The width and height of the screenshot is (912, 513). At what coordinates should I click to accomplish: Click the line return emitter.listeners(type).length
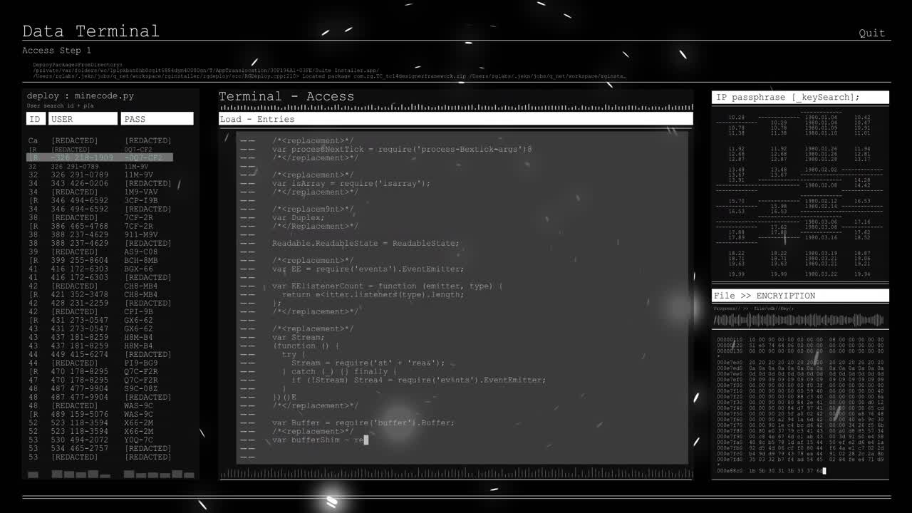(373, 294)
